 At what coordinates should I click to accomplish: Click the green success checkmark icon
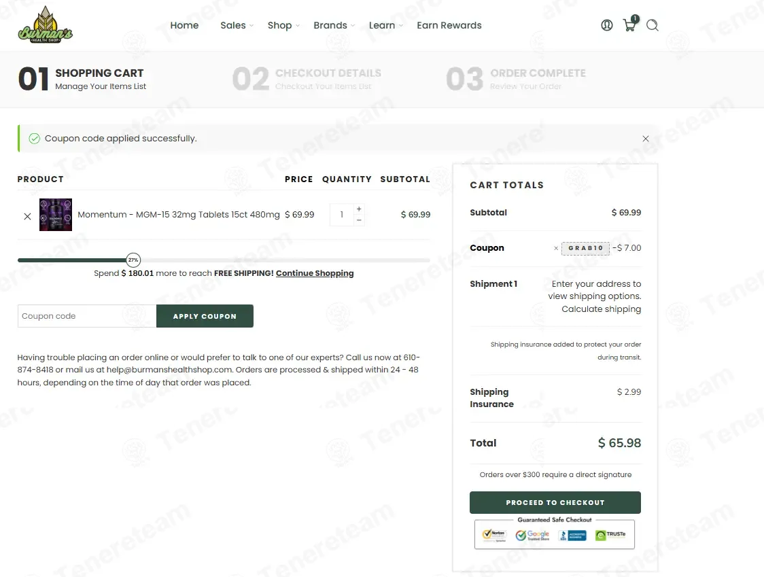tap(34, 139)
